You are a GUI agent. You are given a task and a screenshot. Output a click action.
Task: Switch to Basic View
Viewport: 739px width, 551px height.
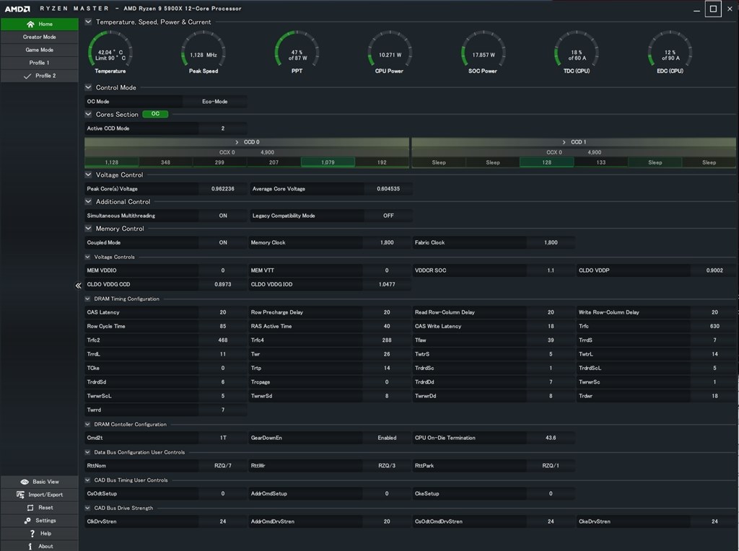[x=40, y=482]
